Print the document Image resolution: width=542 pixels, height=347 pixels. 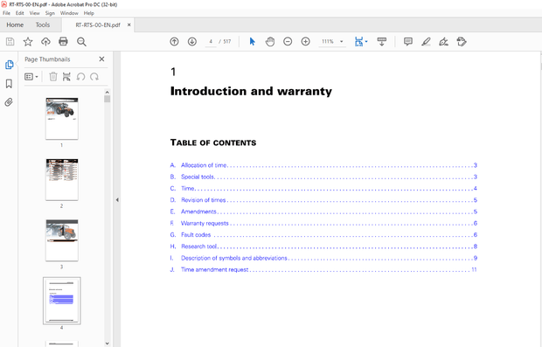(63, 42)
